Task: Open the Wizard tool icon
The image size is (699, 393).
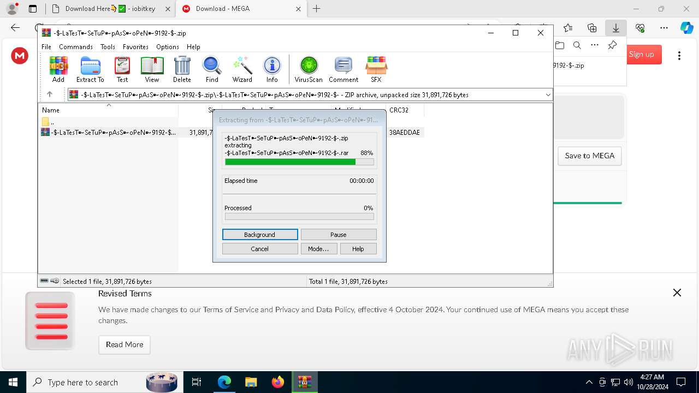Action: [x=242, y=69]
